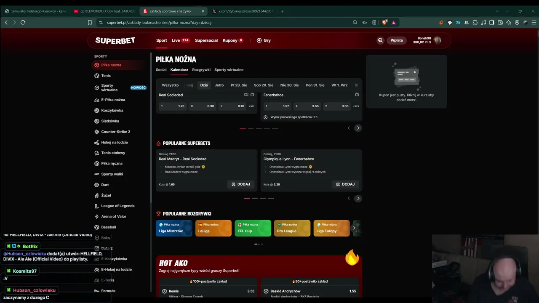Select the E-Piłka nożna sidebar icon

point(97,100)
